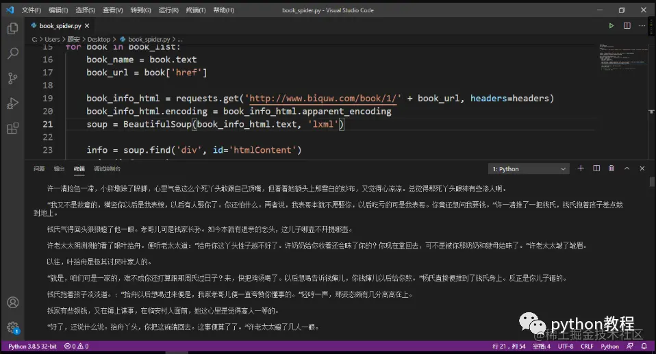
Task: Click 'BeautifulSoup' on line 21
Action: click(x=157, y=125)
